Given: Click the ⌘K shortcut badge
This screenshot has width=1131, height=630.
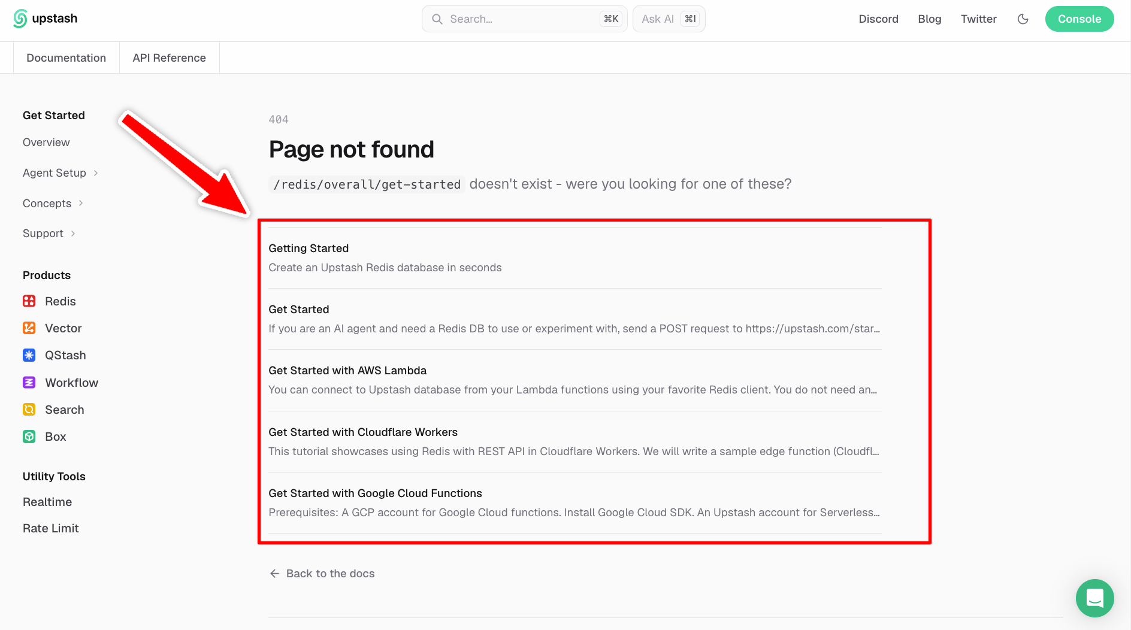Looking at the screenshot, I should tap(611, 19).
